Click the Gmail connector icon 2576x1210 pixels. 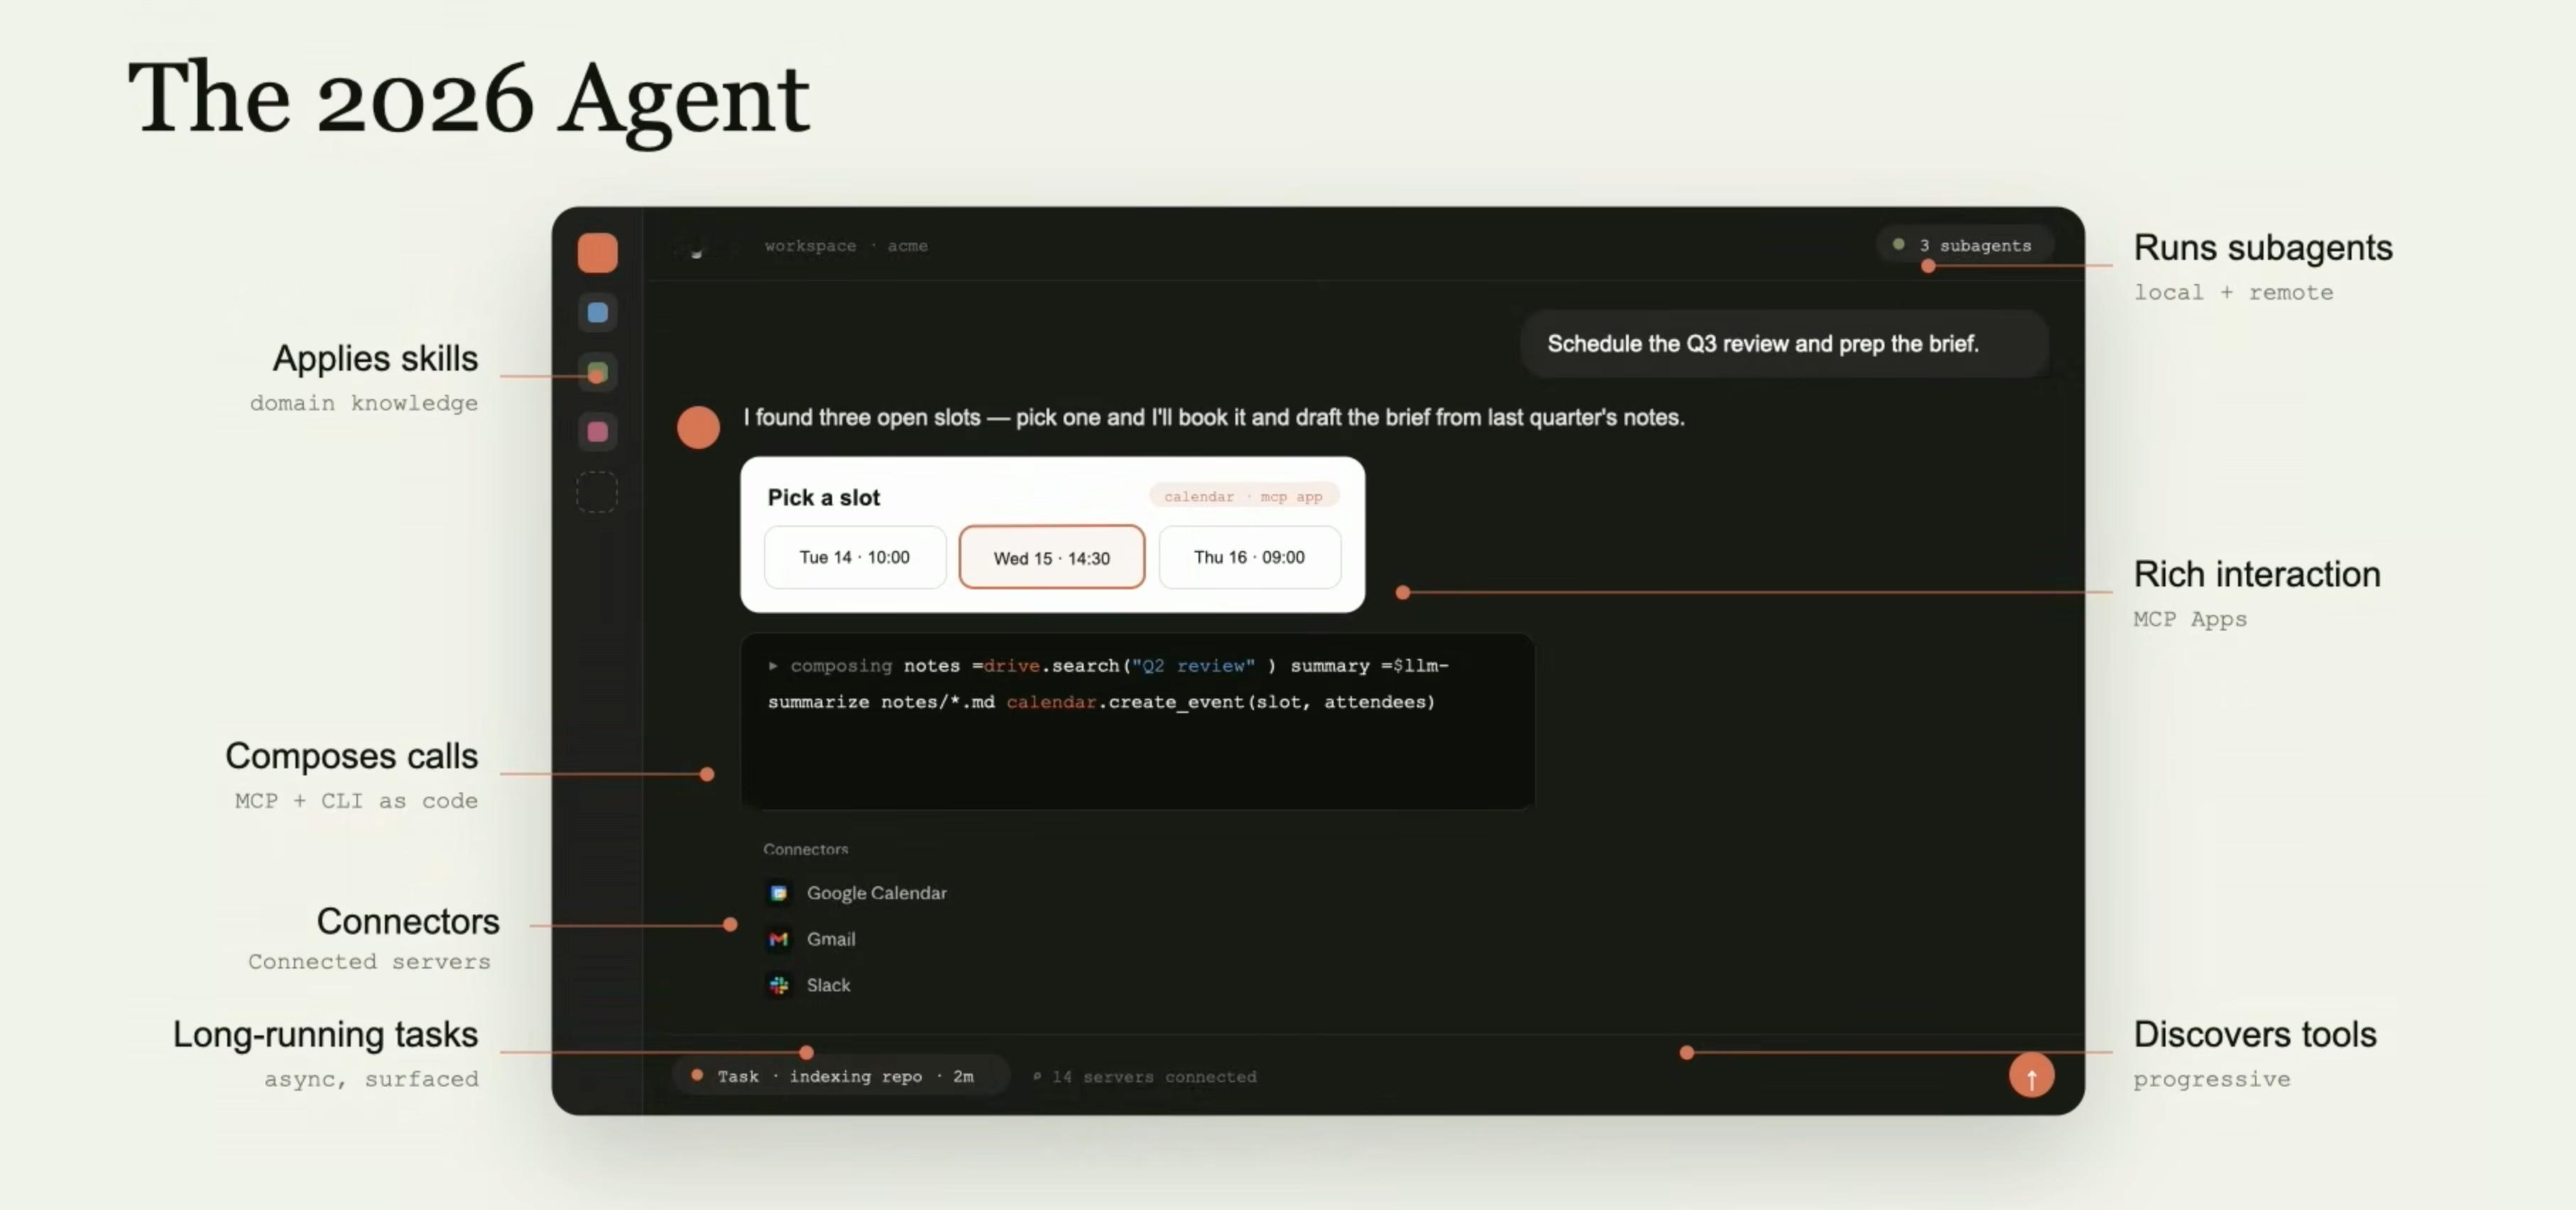point(779,939)
